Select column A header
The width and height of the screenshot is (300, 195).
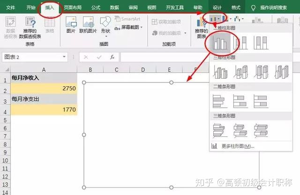click(x=44, y=69)
